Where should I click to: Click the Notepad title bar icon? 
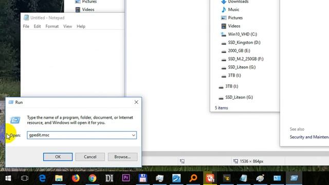coord(26,17)
